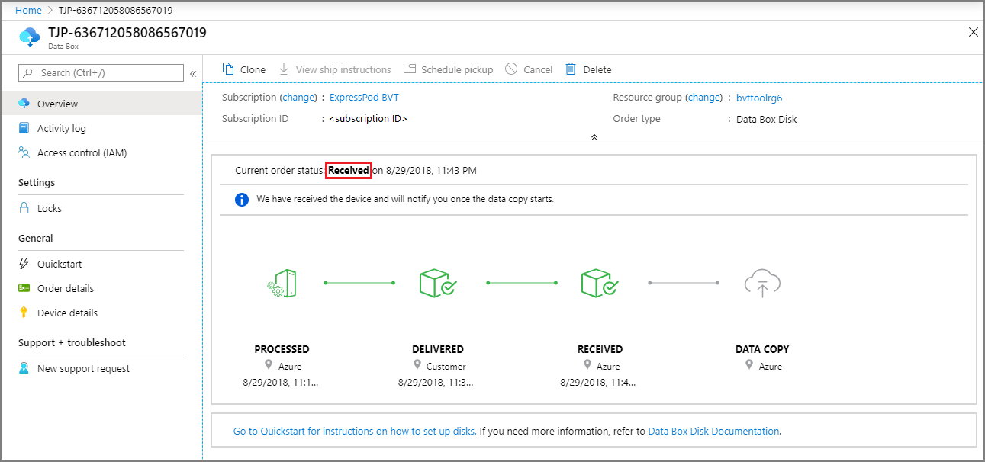Click the View ship instructions download icon
The width and height of the screenshot is (985, 462).
pyautogui.click(x=284, y=69)
